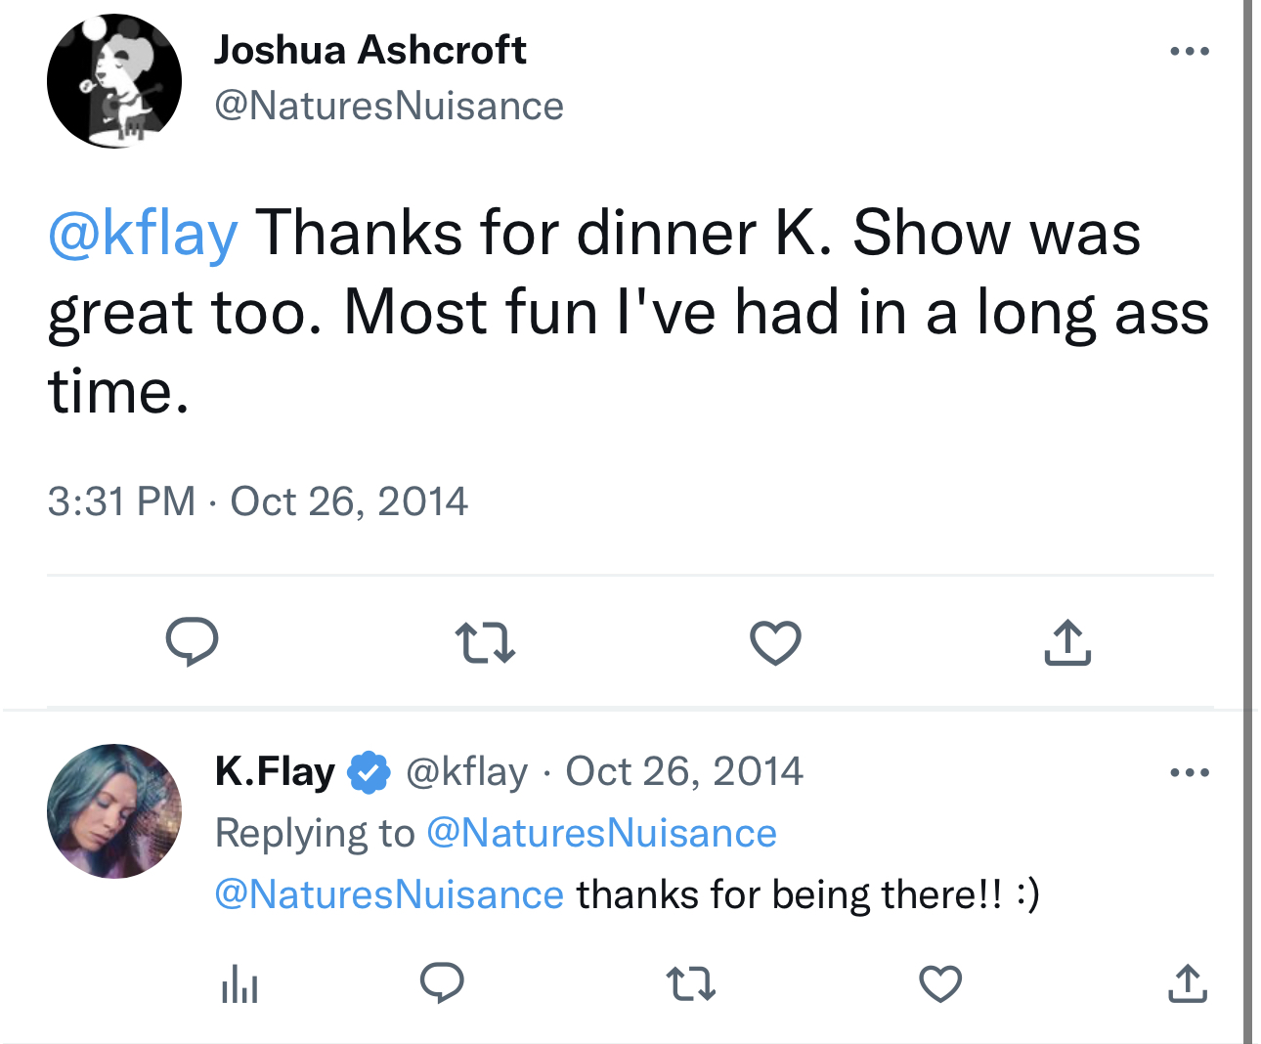This screenshot has height=1044, width=1261.
Task: Click the K.Flay display name
Action: tap(275, 771)
